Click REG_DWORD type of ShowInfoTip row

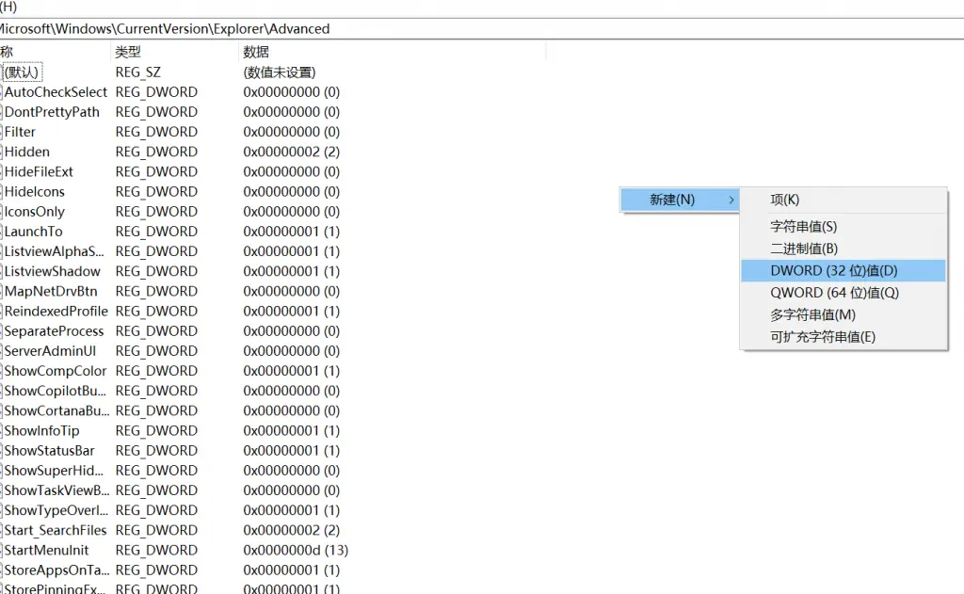(156, 430)
